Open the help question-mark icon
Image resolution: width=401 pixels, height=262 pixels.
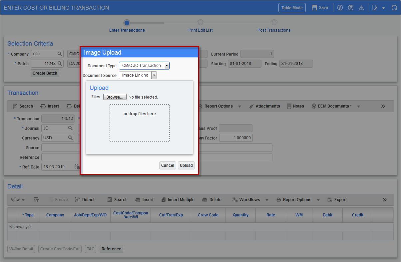(350, 7)
